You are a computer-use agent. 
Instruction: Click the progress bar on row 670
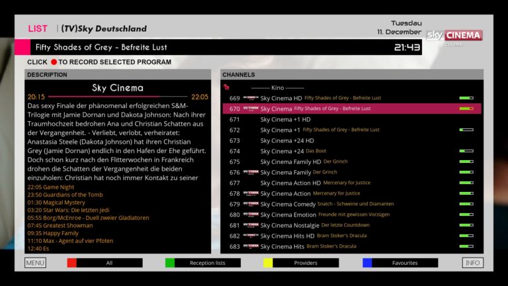(466, 109)
